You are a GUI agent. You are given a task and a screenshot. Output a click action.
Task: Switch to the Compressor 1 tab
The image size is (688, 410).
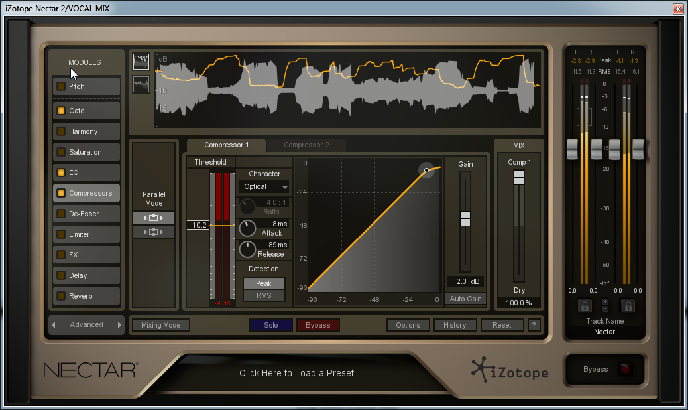tap(226, 145)
